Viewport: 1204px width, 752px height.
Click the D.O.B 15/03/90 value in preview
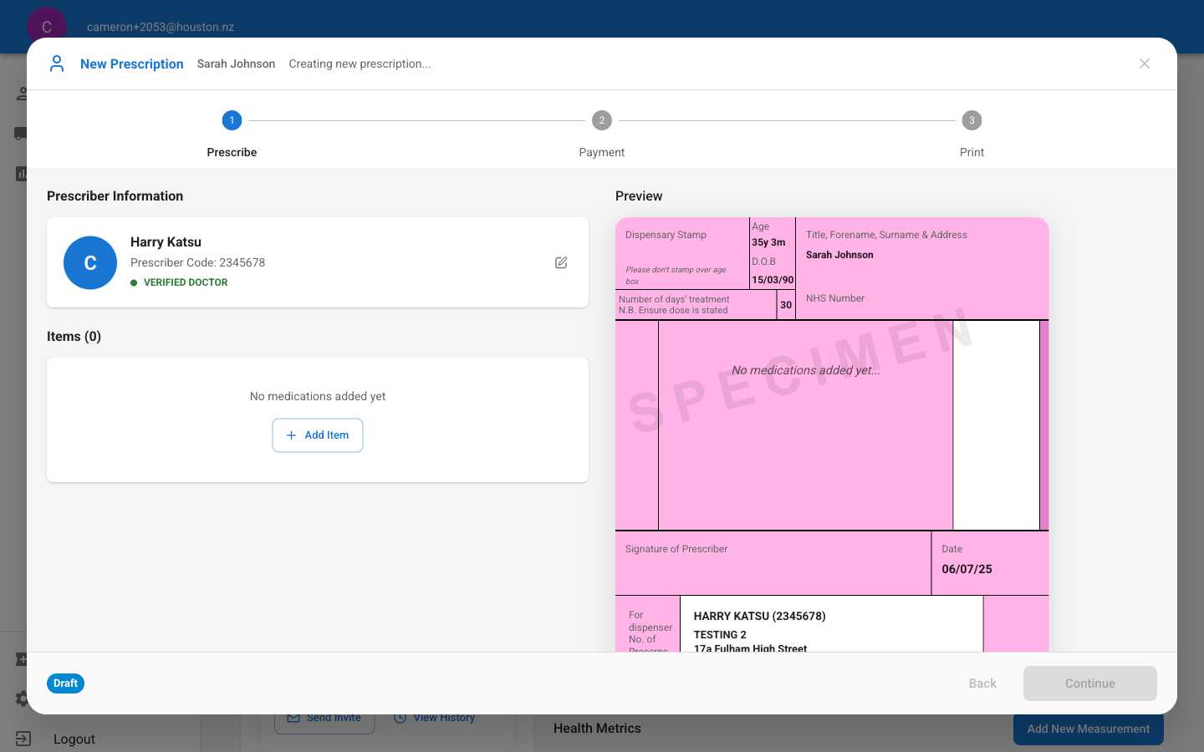(x=773, y=280)
